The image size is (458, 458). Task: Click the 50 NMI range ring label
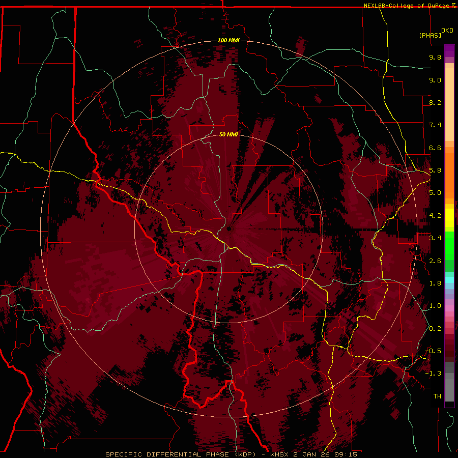pos(228,134)
